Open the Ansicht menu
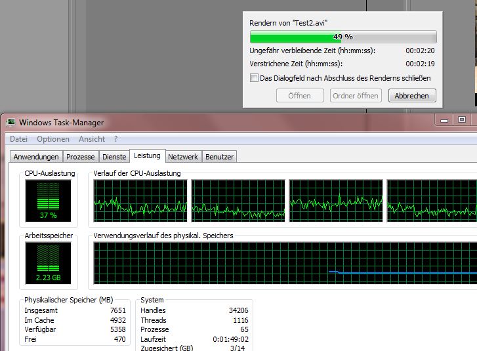This screenshot has height=351, width=477. point(92,139)
